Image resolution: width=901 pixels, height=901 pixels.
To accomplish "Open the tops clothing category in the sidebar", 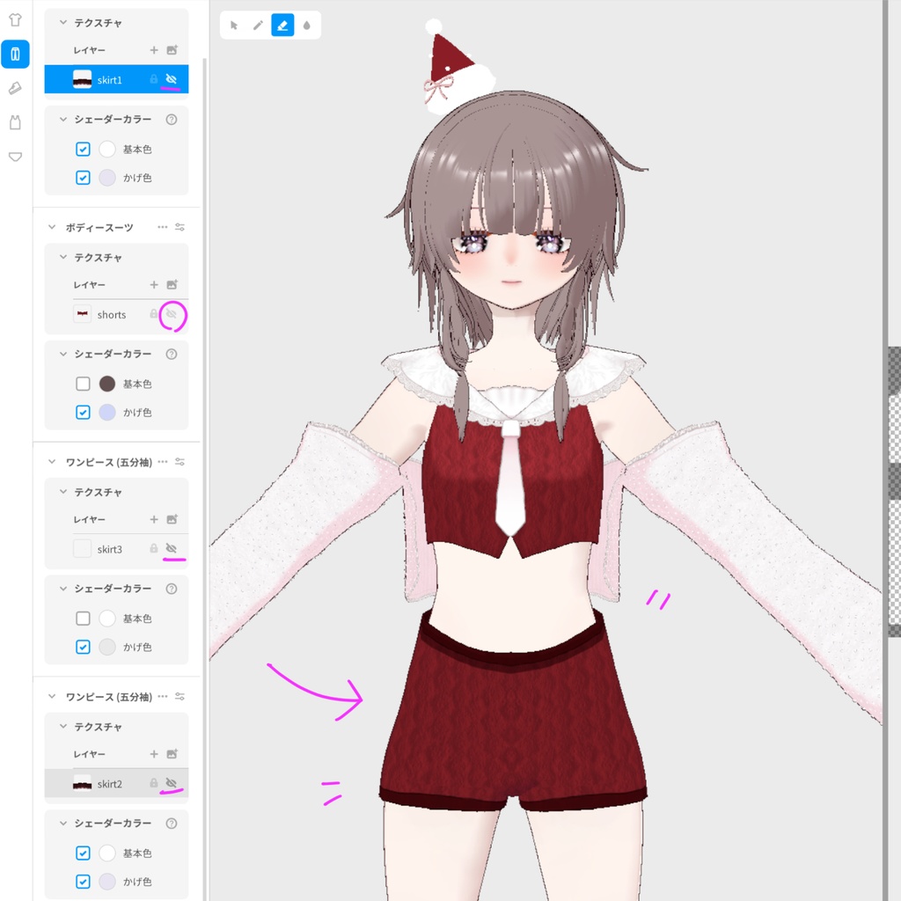I will pos(16,19).
